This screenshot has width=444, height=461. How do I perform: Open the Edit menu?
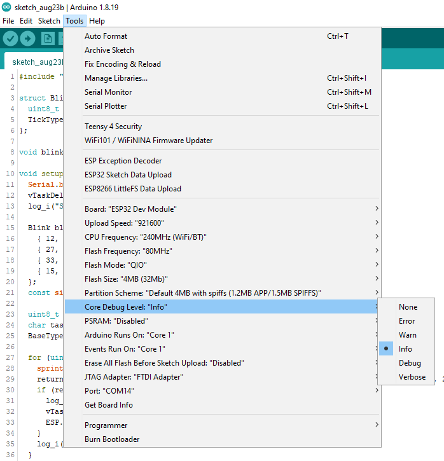point(26,21)
